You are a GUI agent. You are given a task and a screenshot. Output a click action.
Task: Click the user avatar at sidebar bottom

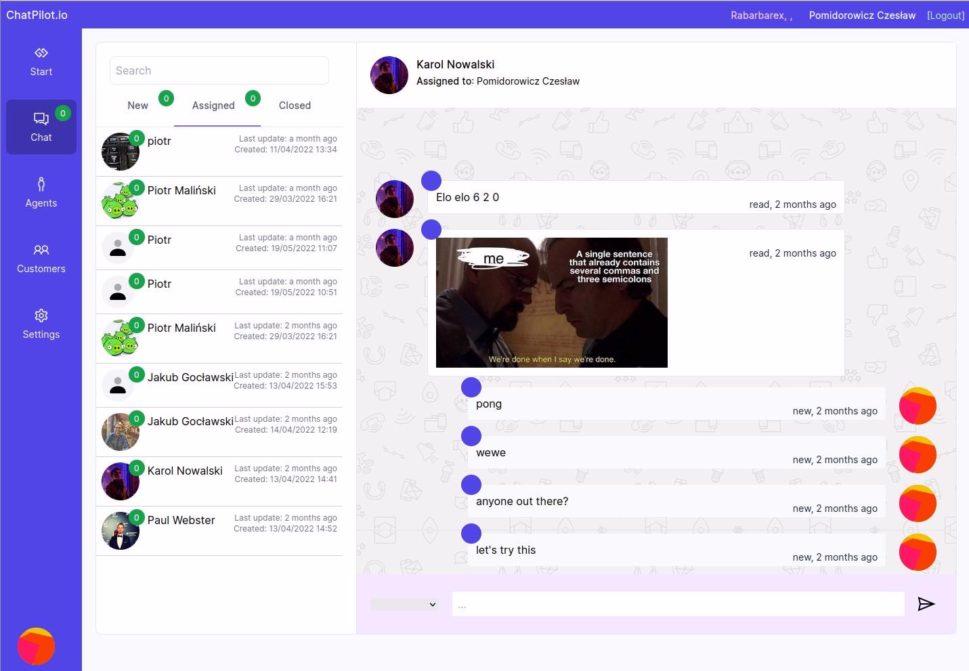point(36,646)
